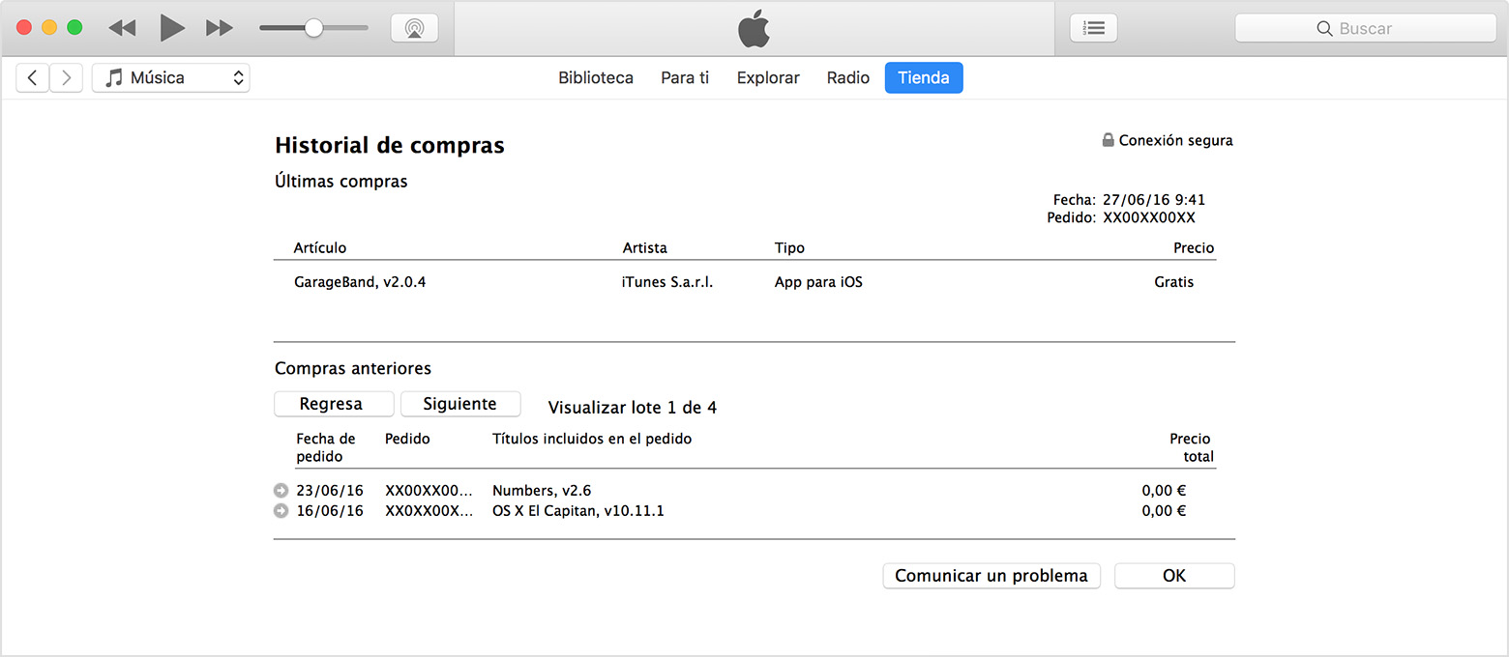Click the Siguiente button
Viewport: 1509px width, 657px height.
click(x=460, y=404)
